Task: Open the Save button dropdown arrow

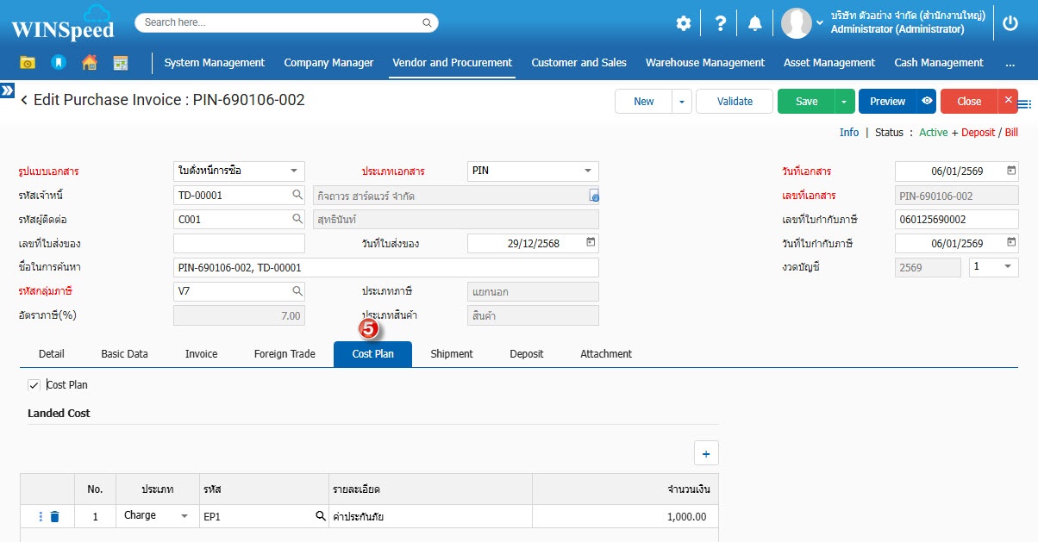Action: pyautogui.click(x=845, y=101)
